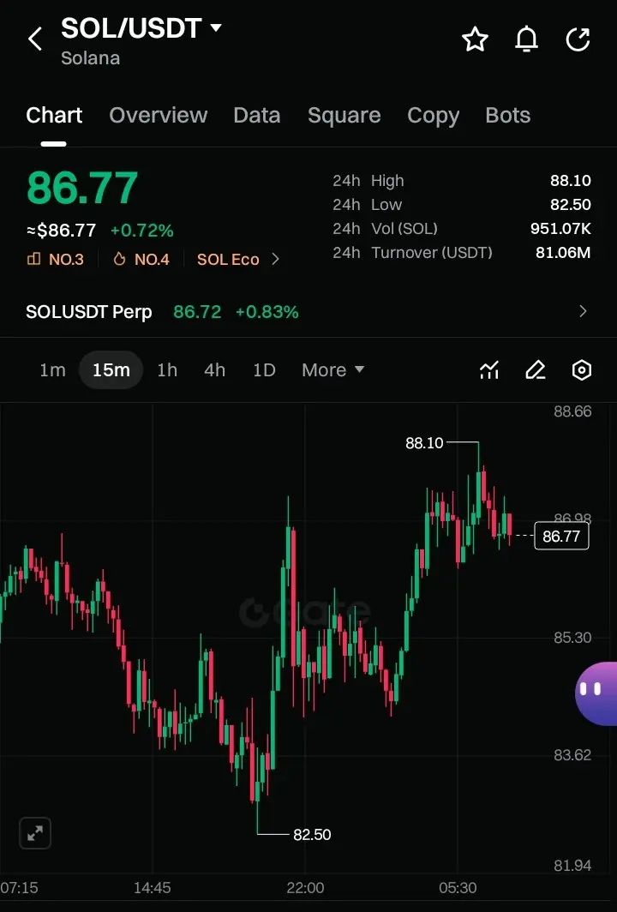This screenshot has height=912, width=617.
Task: Tap the current price 86.77 headline
Action: (x=82, y=189)
